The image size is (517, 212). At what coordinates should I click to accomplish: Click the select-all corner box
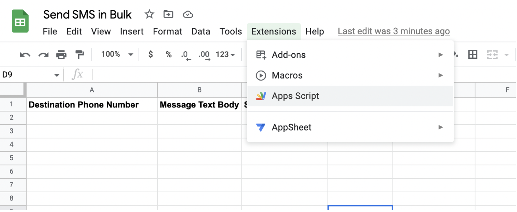click(13, 90)
